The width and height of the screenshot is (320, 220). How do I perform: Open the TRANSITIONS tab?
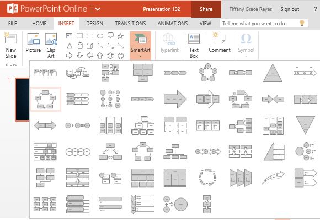point(130,24)
